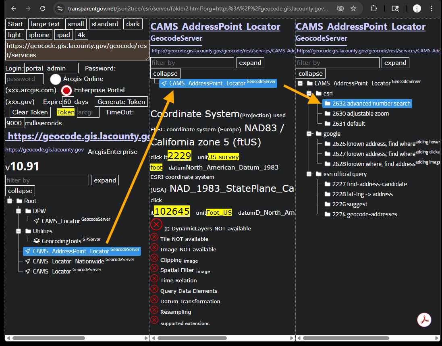The image size is (442, 346).
Task: Open Chrome three-dot menu
Action: point(431,8)
